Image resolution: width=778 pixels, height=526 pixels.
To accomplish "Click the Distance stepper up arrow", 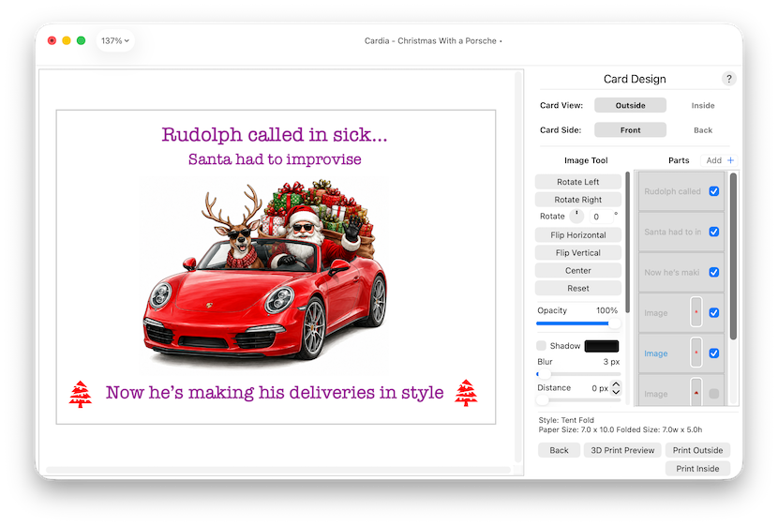I will pyautogui.click(x=616, y=384).
